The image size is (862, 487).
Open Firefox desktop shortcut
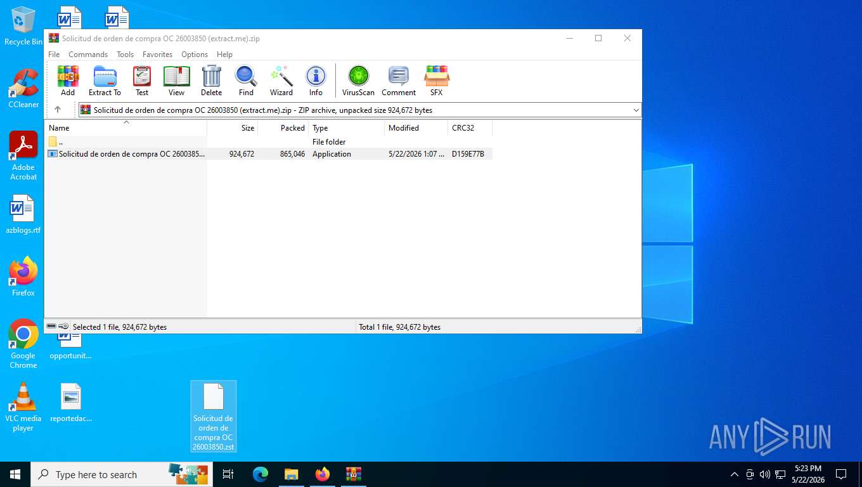point(23,277)
